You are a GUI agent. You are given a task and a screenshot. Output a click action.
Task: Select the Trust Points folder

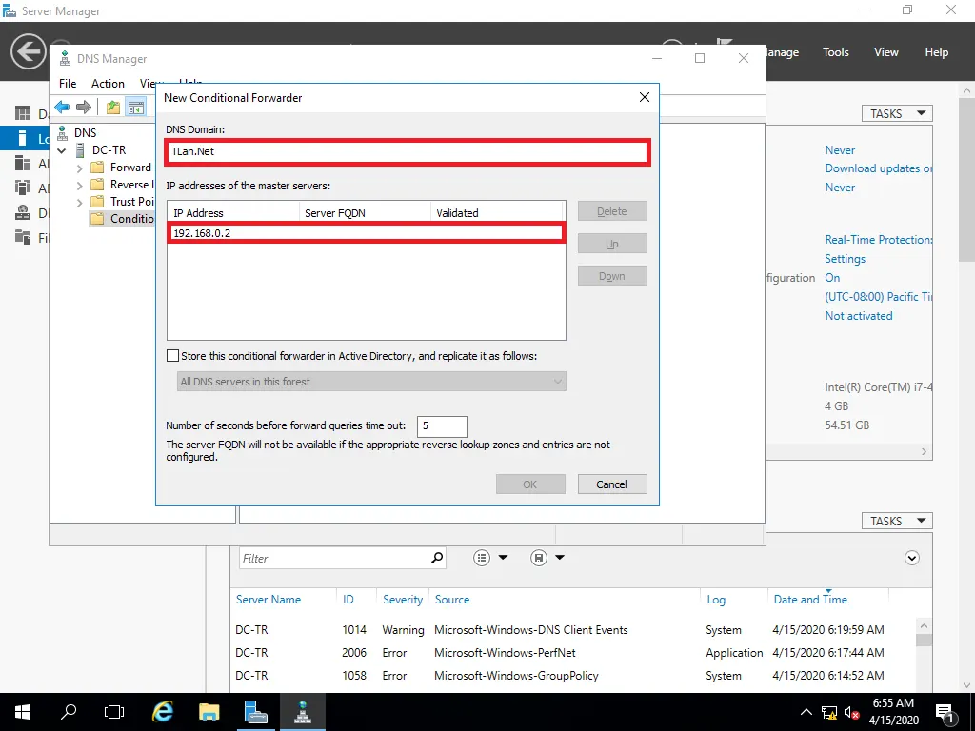tap(123, 202)
